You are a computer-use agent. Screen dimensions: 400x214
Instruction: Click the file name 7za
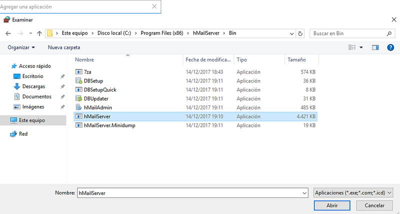(x=87, y=72)
